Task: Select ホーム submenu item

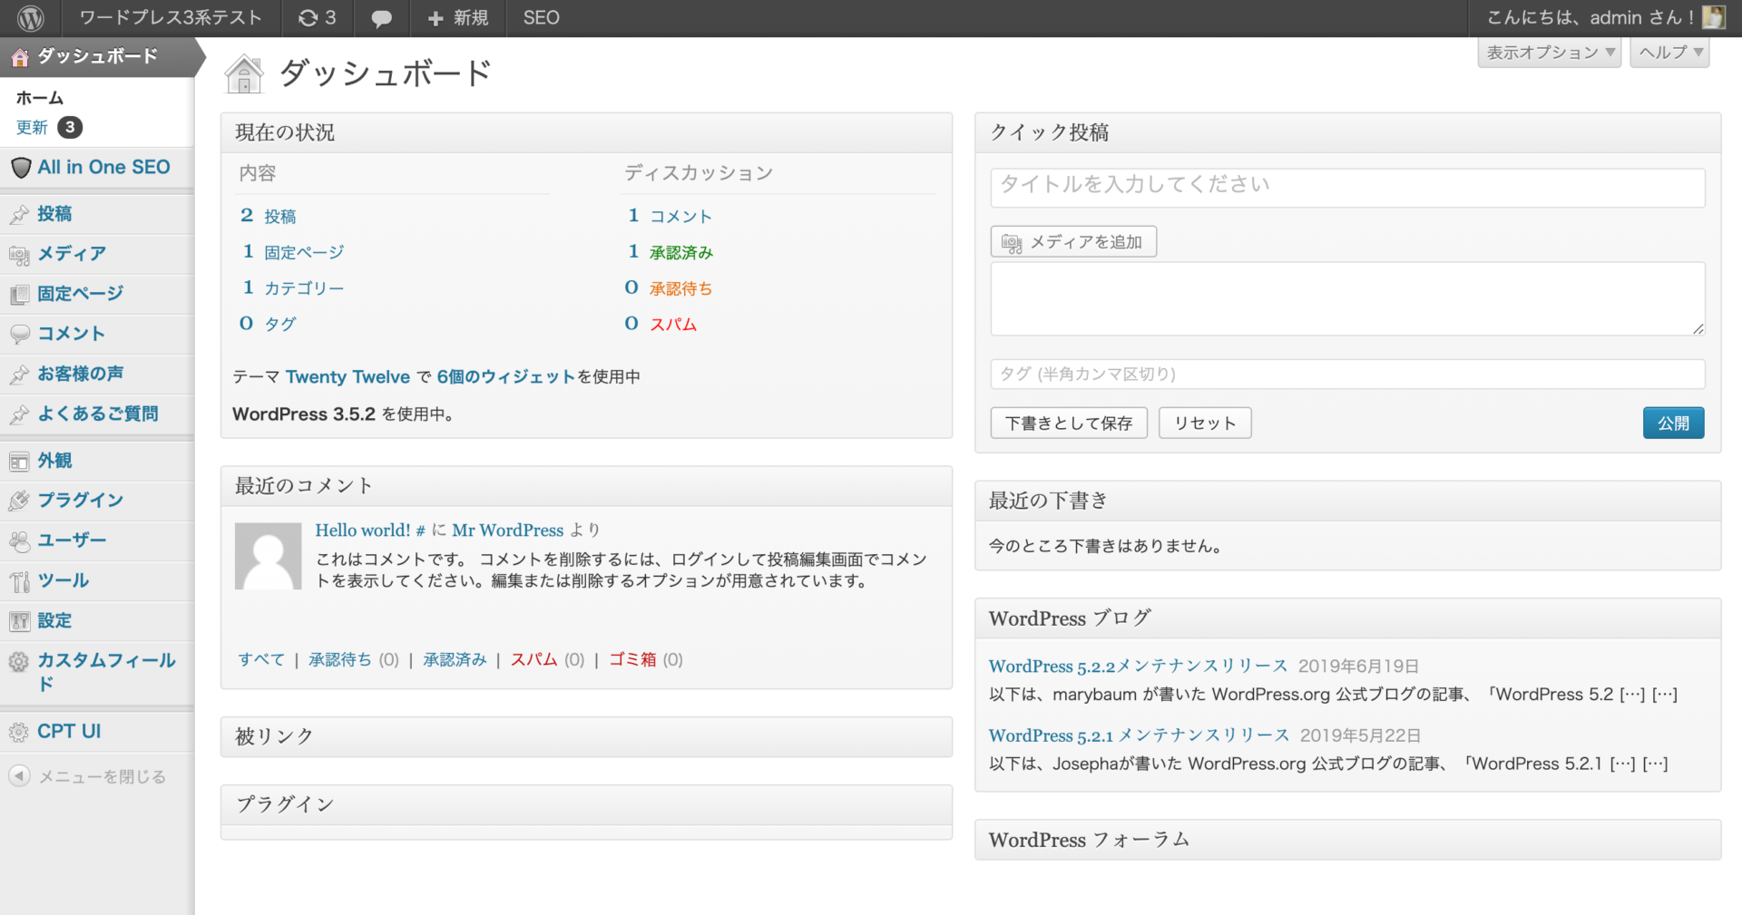Action: pyautogui.click(x=40, y=98)
